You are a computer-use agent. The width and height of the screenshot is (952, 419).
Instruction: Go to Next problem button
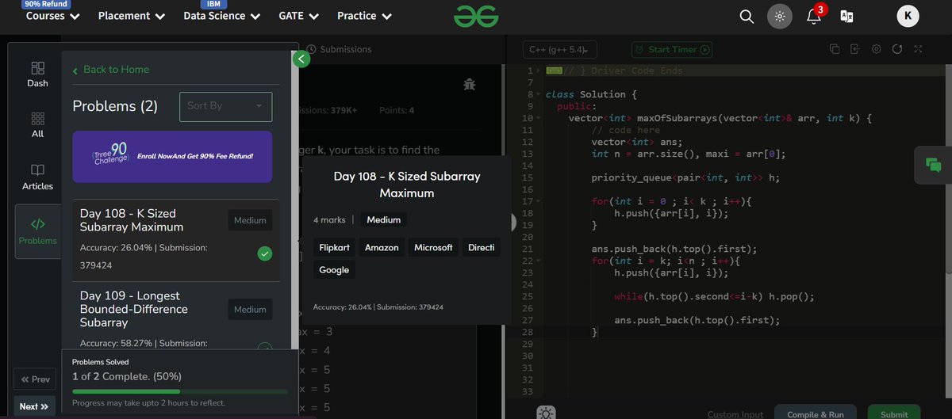35,406
